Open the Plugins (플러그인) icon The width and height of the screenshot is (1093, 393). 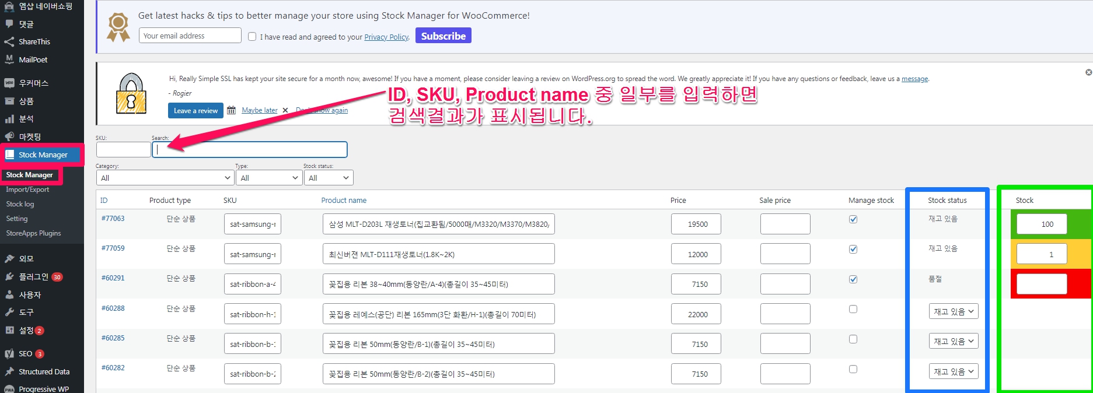pos(9,276)
